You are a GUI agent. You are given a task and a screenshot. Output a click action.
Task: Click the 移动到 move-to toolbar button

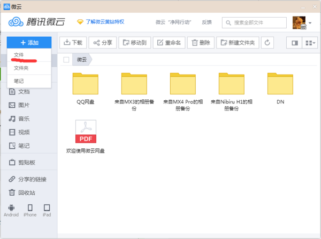click(134, 43)
